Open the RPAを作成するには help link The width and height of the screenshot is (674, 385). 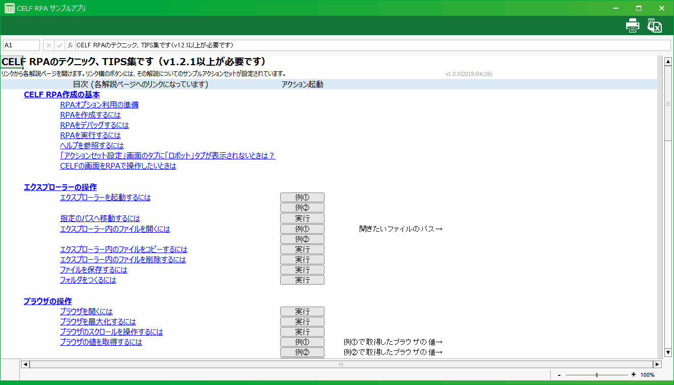(90, 115)
